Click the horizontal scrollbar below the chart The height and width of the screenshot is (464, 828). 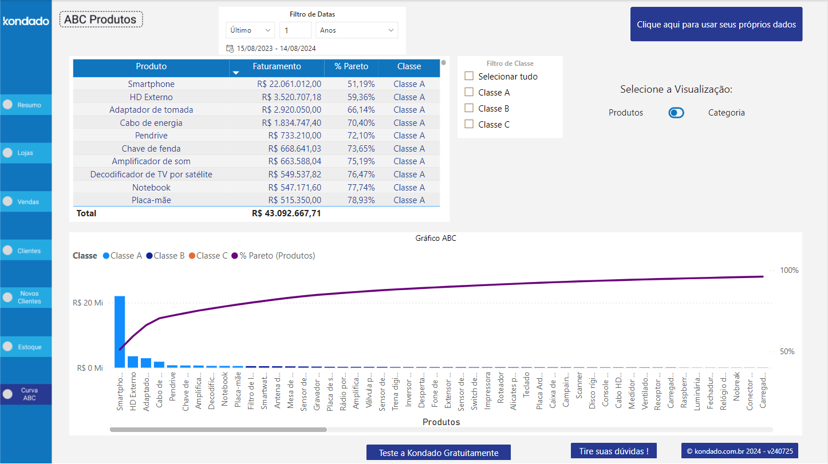218,429
